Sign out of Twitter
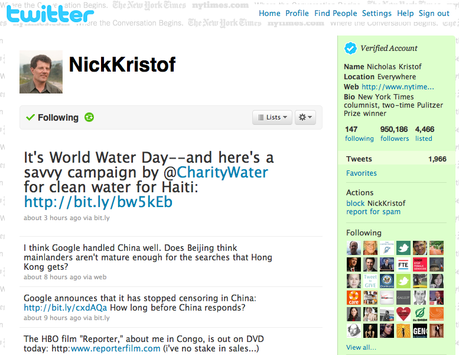The image size is (459, 355). (x=434, y=14)
